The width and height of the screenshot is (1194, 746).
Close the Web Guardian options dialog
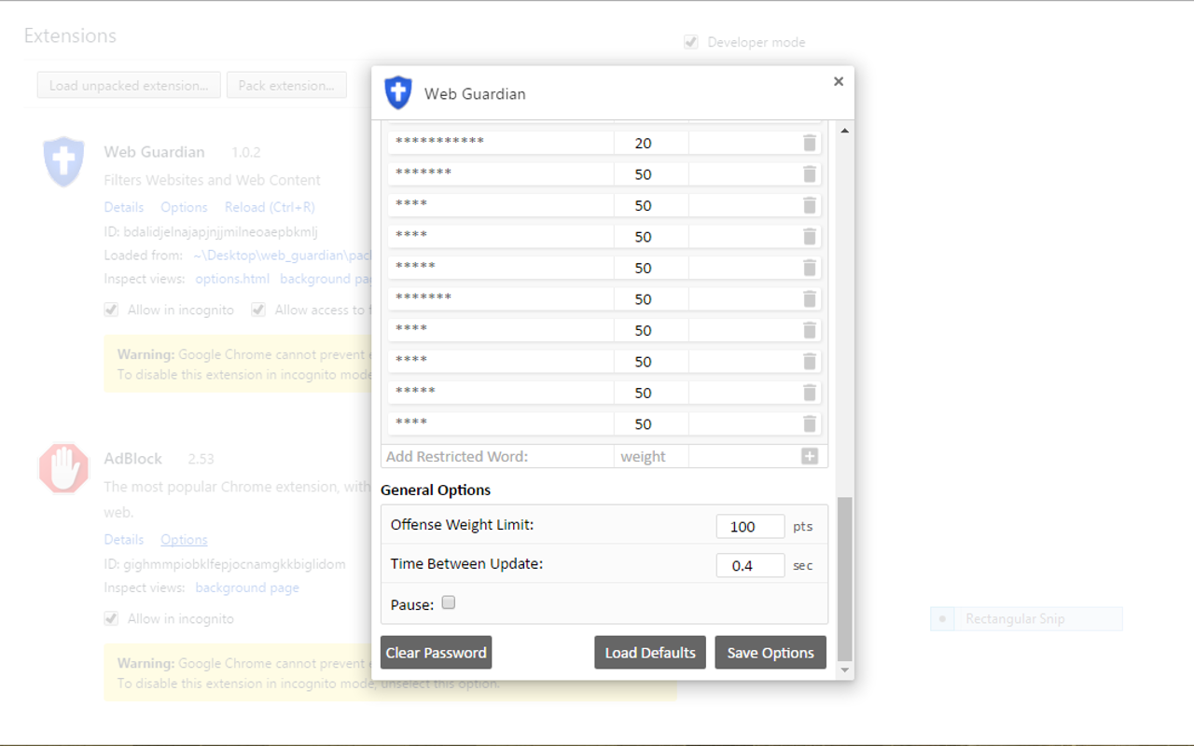(839, 81)
